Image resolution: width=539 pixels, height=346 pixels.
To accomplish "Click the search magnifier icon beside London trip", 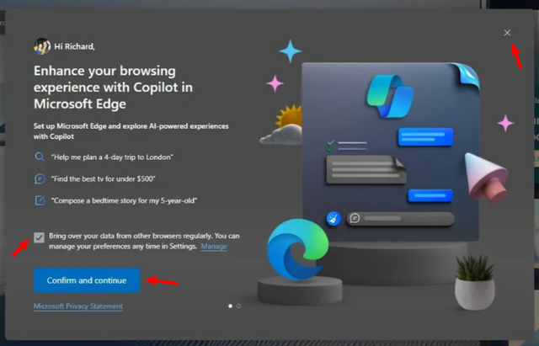I will 40,157.
